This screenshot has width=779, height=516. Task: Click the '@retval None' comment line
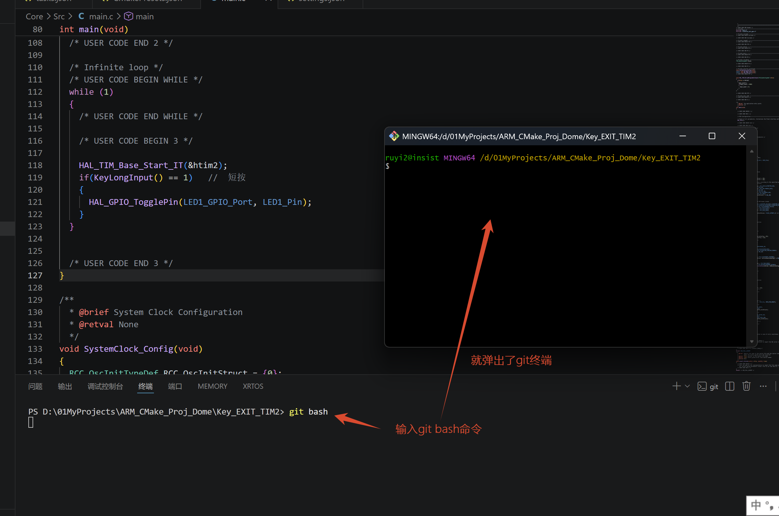click(109, 324)
